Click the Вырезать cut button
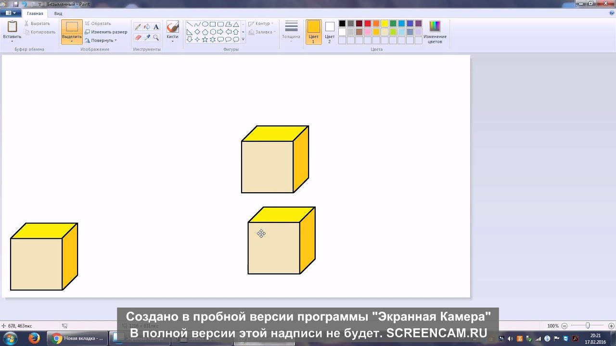Image resolution: width=616 pixels, height=346 pixels. coord(37,23)
